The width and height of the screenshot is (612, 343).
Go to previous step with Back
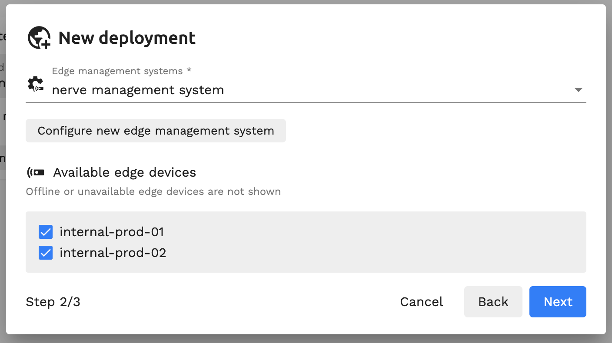[x=493, y=302]
